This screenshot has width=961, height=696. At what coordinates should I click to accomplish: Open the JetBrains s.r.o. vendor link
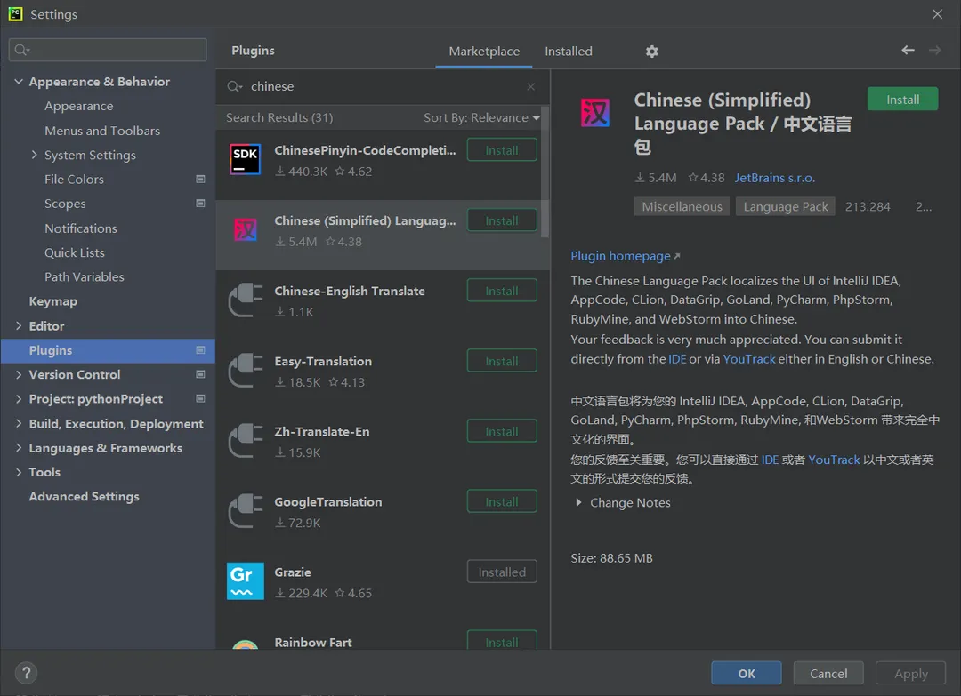775,178
